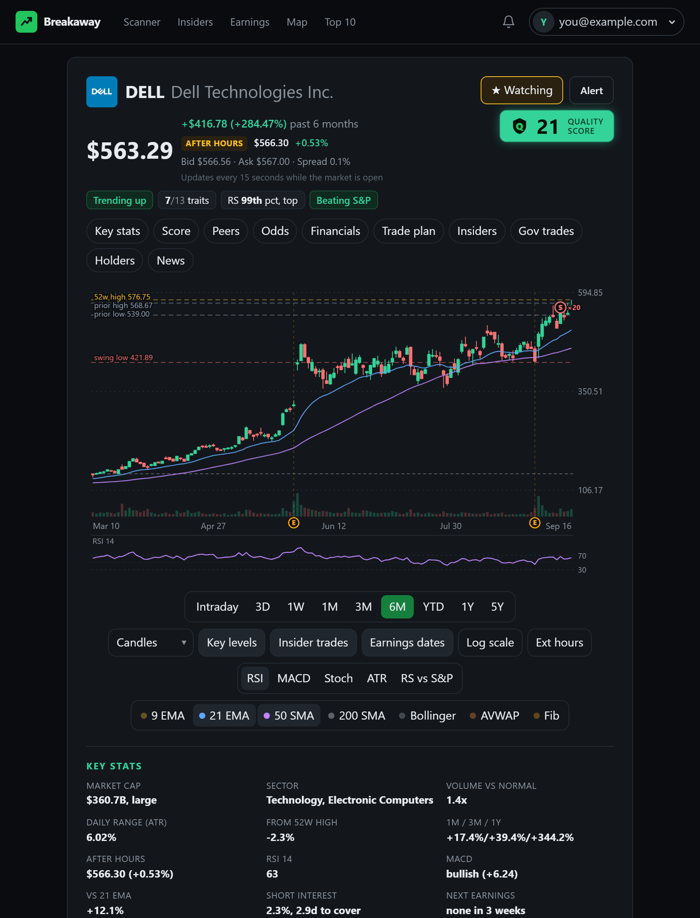The width and height of the screenshot is (700, 918).
Task: Toggle the 21 EMA line
Action: pos(224,715)
